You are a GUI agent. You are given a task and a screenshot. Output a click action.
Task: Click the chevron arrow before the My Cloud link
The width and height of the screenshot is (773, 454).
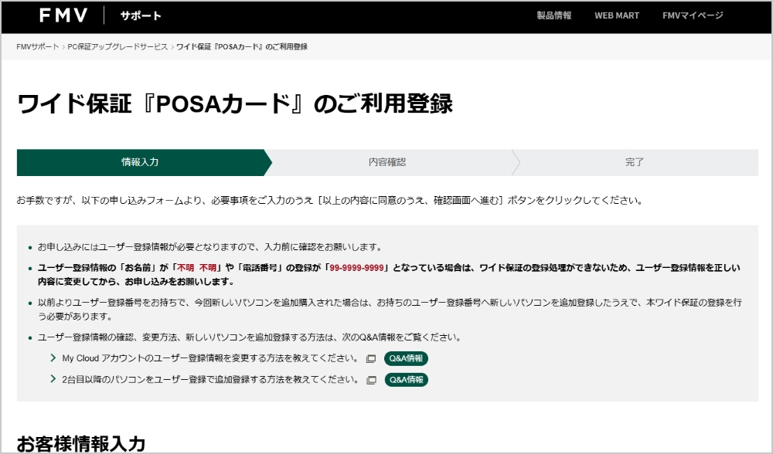click(x=53, y=359)
